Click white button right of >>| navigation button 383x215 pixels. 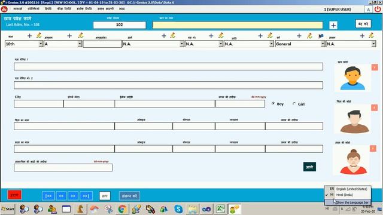(x=105, y=196)
